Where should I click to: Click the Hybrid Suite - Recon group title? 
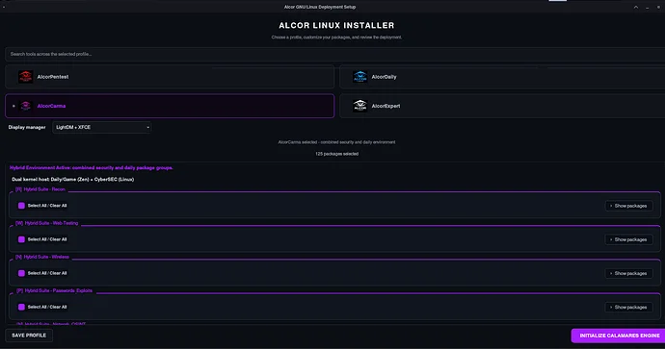[40, 189]
